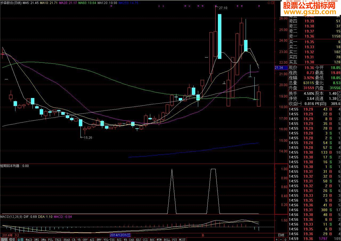Click the diamond icon atop the chart
This screenshot has width=341, height=241.
pos(269,3)
